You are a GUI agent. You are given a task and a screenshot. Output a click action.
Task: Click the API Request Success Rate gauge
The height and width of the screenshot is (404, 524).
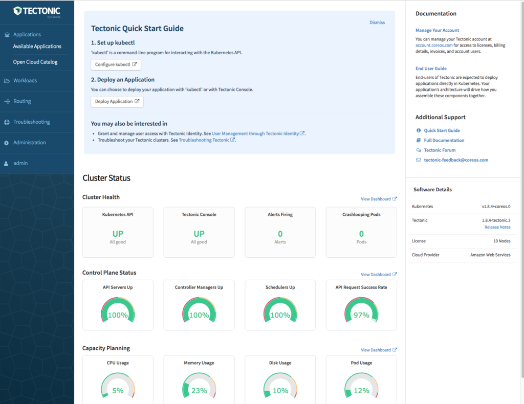point(361,308)
